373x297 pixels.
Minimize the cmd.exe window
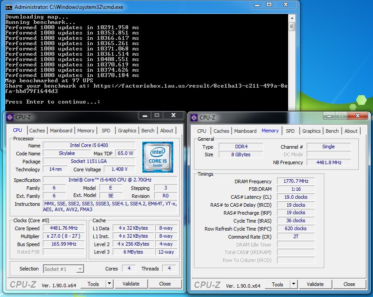pos(257,5)
